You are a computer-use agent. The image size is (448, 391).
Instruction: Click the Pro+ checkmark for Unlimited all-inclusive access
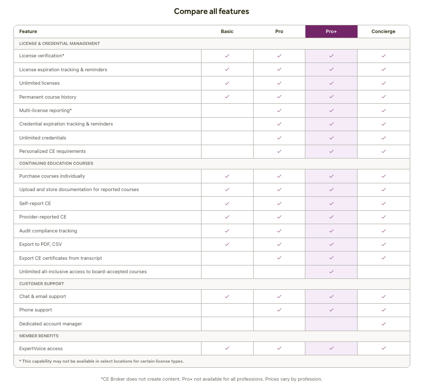tap(331, 272)
